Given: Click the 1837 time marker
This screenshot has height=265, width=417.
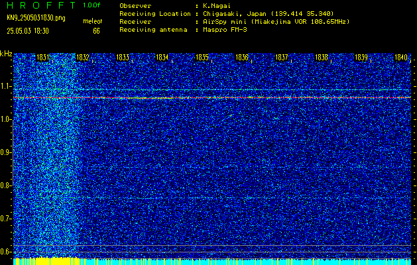Looking at the screenshot, I should click(282, 58).
